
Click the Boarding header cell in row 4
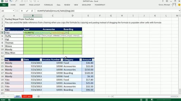[72, 29]
